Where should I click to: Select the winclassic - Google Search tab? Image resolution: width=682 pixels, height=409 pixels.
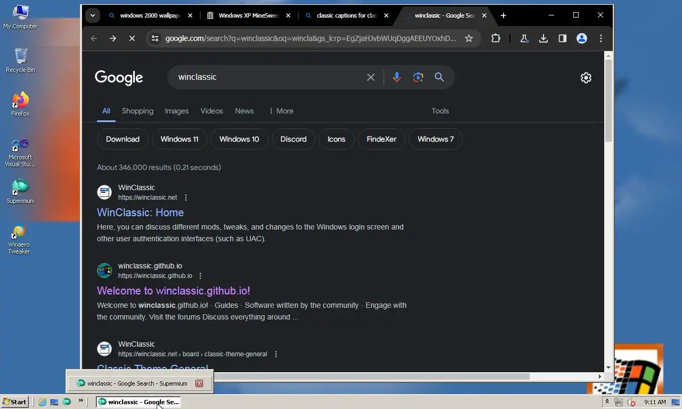coord(445,15)
